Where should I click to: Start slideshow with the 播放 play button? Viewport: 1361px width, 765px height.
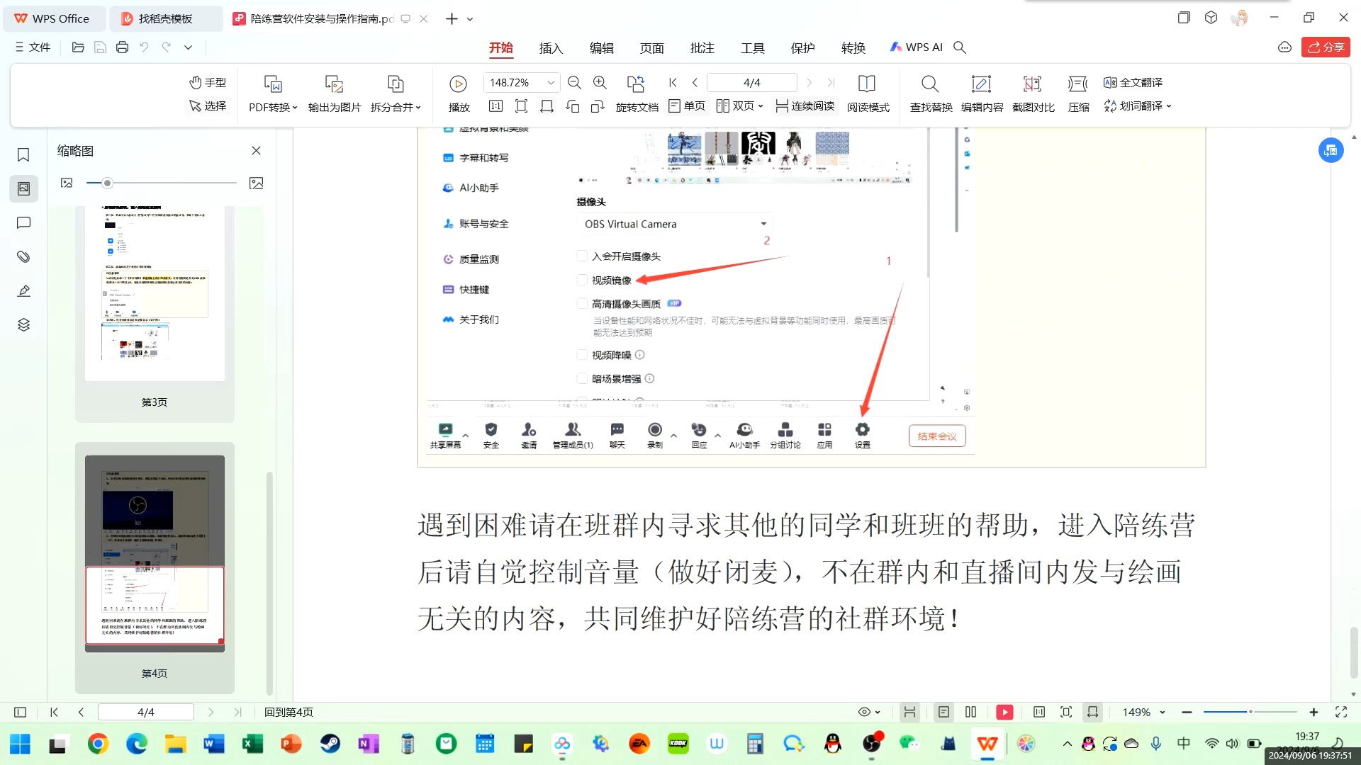coord(459,93)
